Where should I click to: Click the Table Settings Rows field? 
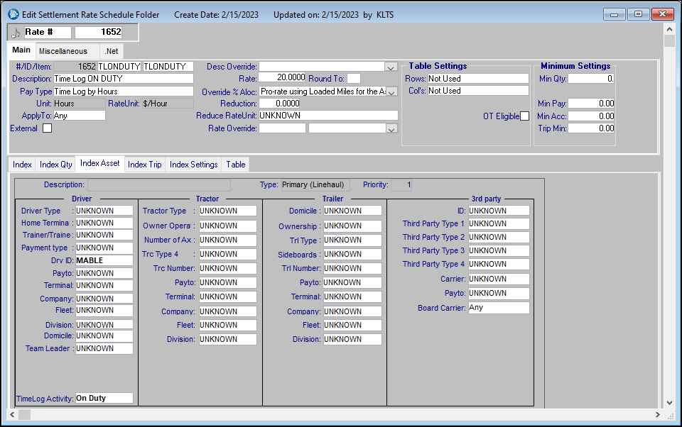(478, 79)
